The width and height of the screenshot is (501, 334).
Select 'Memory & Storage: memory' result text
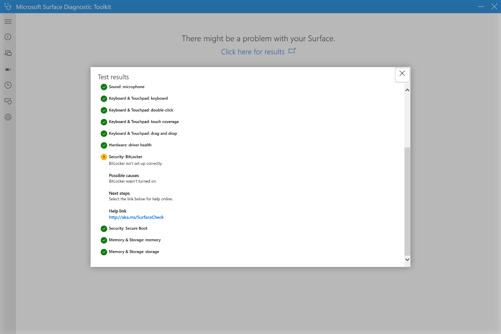(x=135, y=240)
